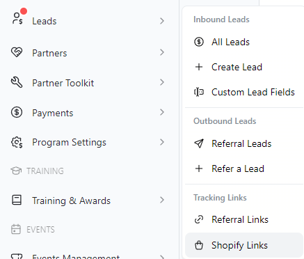This screenshot has width=304, height=259.
Task: Click the Training & Awards book icon
Action: pyautogui.click(x=17, y=200)
